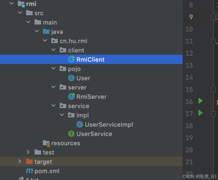Collapse the client package node
218x180 pixels.
pos(53,50)
